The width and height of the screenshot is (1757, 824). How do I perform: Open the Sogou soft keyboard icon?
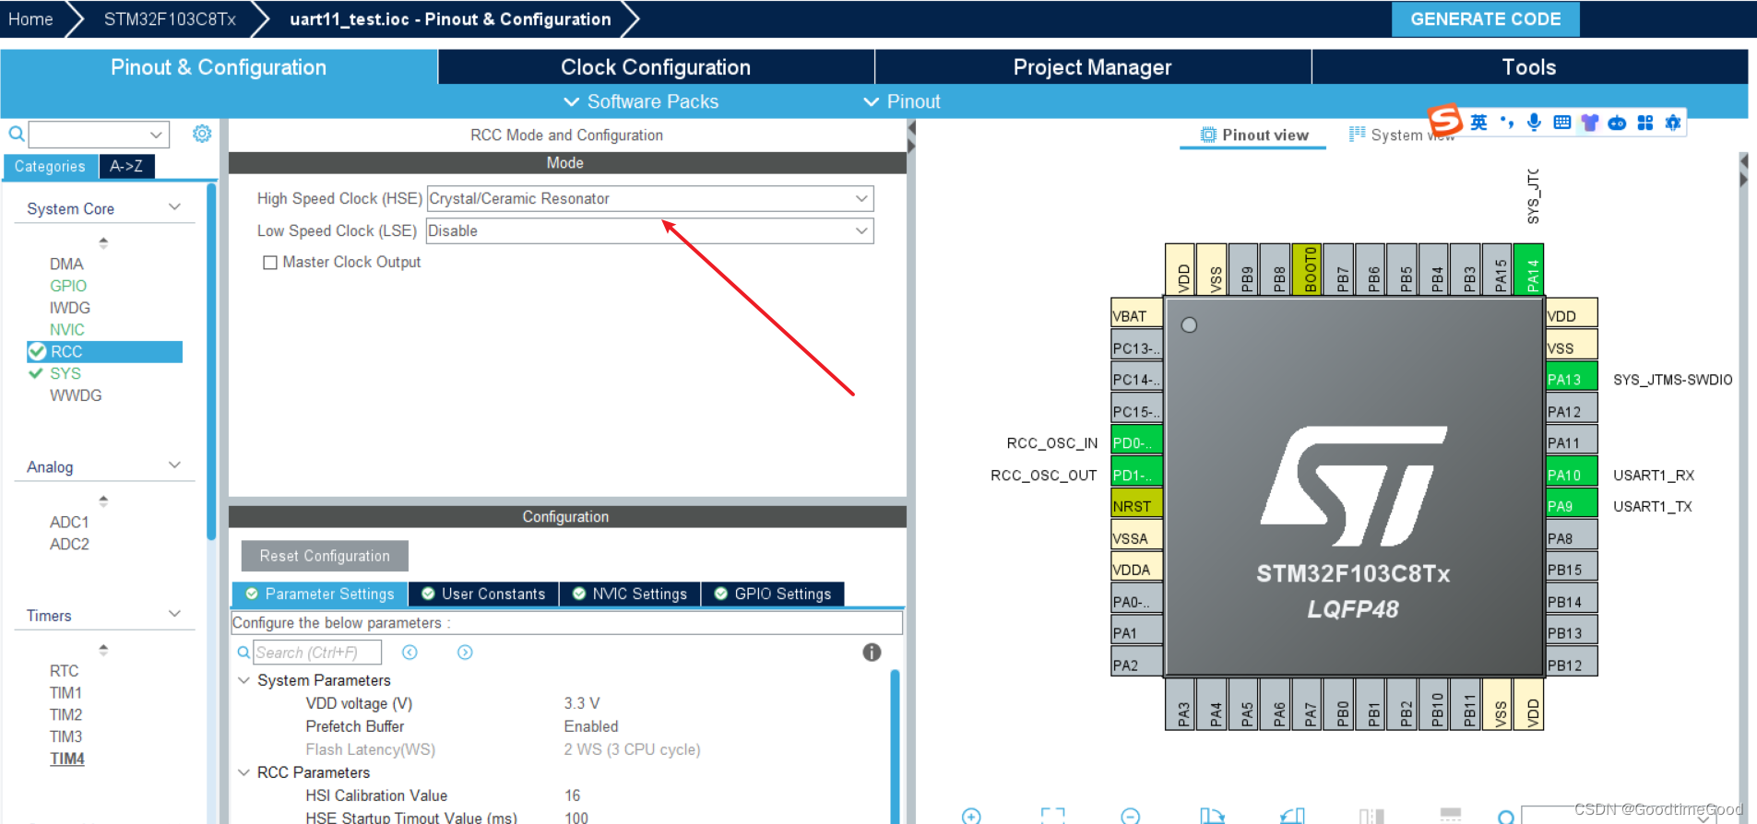1561,123
